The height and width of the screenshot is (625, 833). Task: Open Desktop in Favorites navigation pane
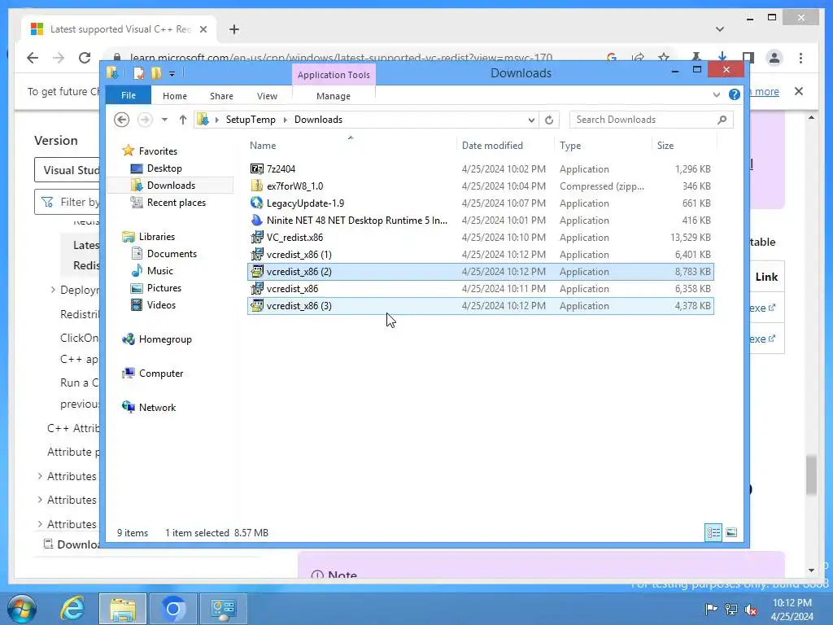pyautogui.click(x=164, y=168)
